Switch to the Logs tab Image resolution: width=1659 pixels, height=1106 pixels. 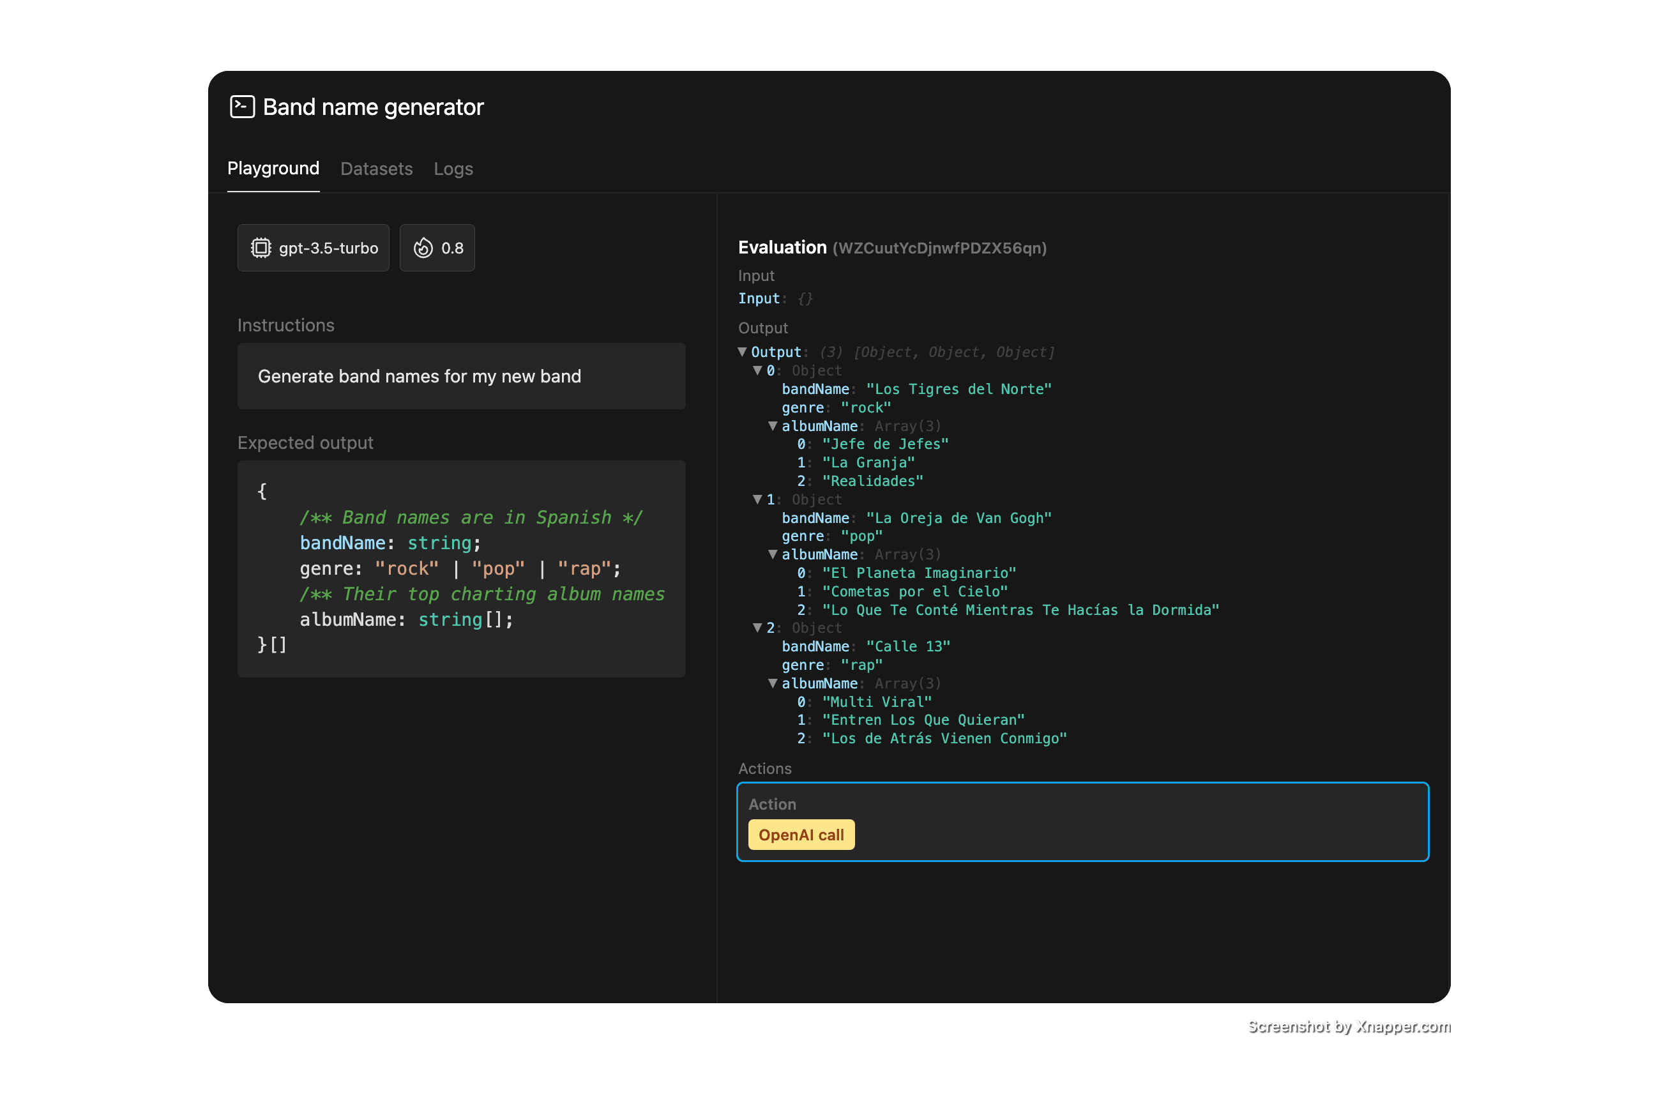453,169
